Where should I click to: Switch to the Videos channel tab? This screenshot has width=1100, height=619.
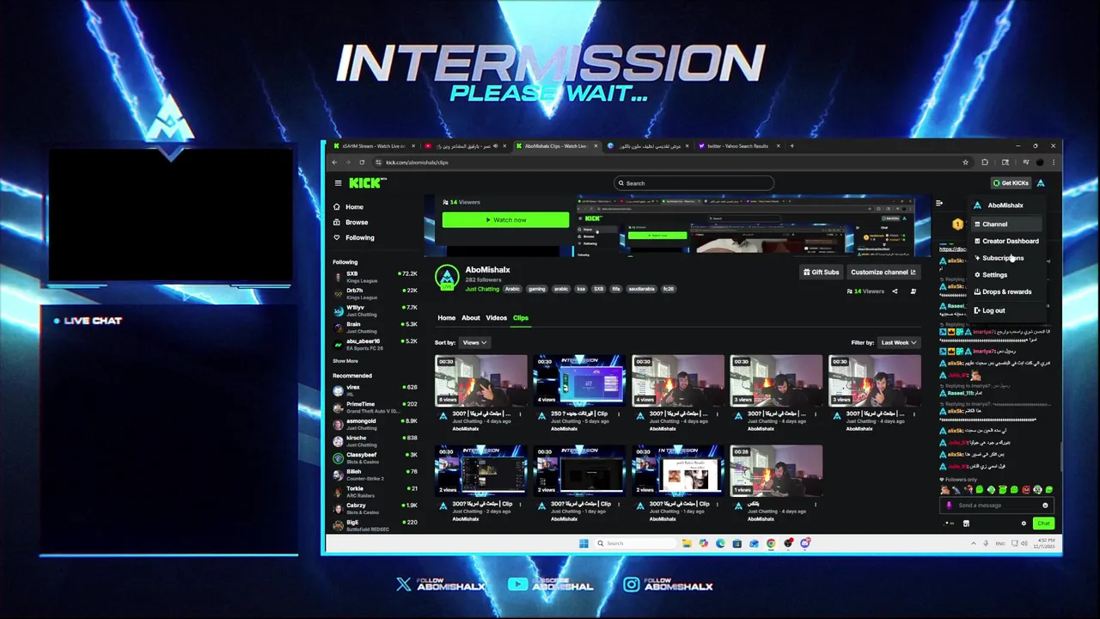[x=496, y=318]
